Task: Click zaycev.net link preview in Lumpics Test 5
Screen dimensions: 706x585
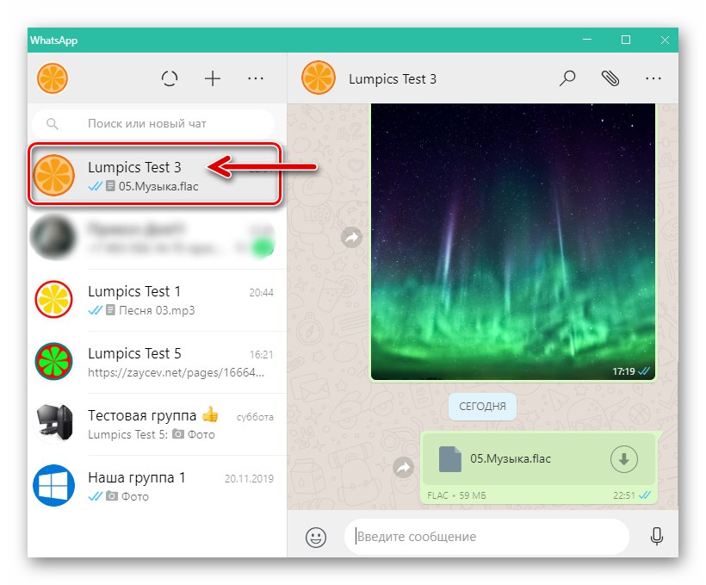Action: [176, 372]
